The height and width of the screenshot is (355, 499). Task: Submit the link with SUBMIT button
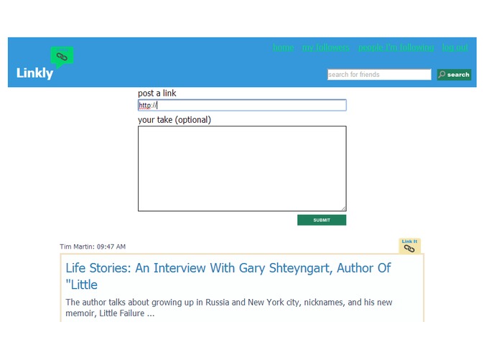pos(322,220)
